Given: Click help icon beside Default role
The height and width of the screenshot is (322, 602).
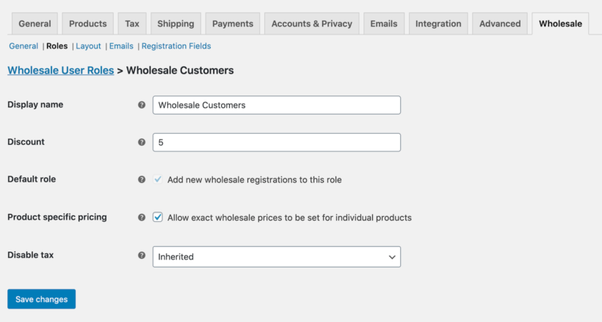Looking at the screenshot, I should pyautogui.click(x=142, y=179).
